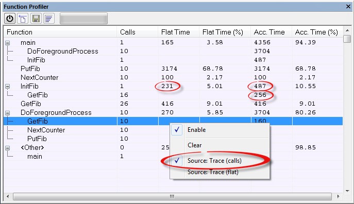This screenshot has width=354, height=204.
Task: Collapse the main function tree node
Action: [7, 43]
